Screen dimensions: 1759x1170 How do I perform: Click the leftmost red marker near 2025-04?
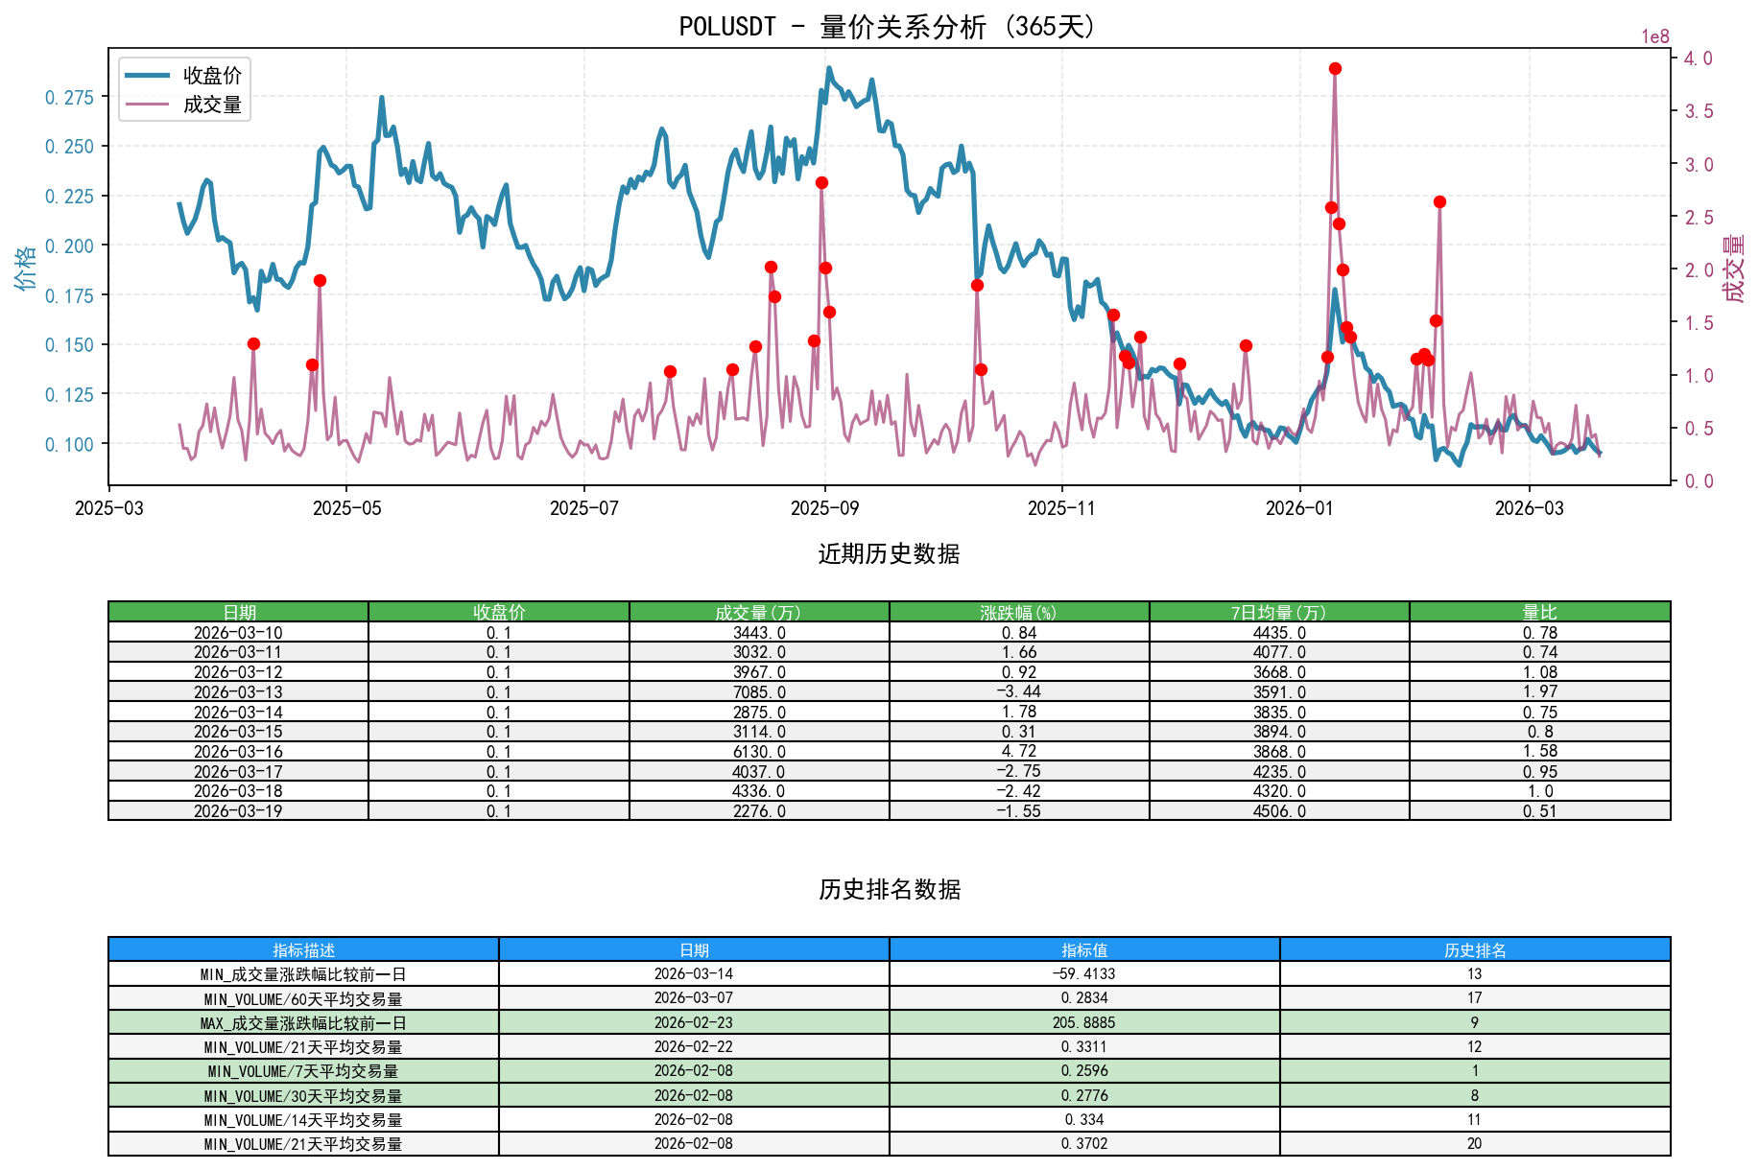253,341
